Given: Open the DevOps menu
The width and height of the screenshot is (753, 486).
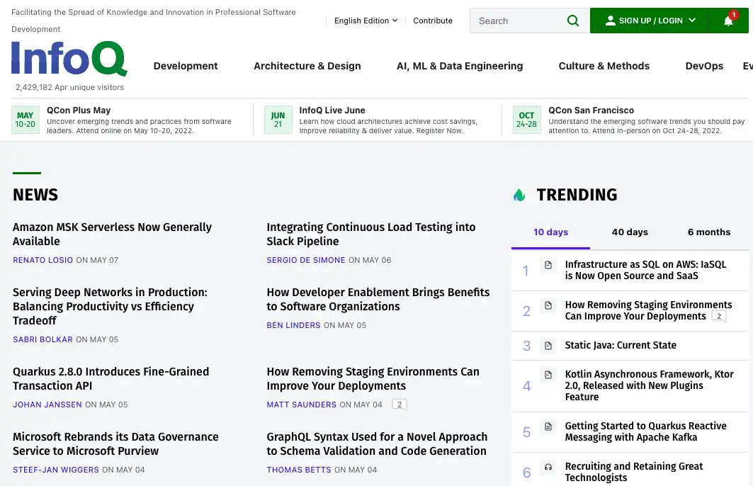Looking at the screenshot, I should click(x=704, y=66).
